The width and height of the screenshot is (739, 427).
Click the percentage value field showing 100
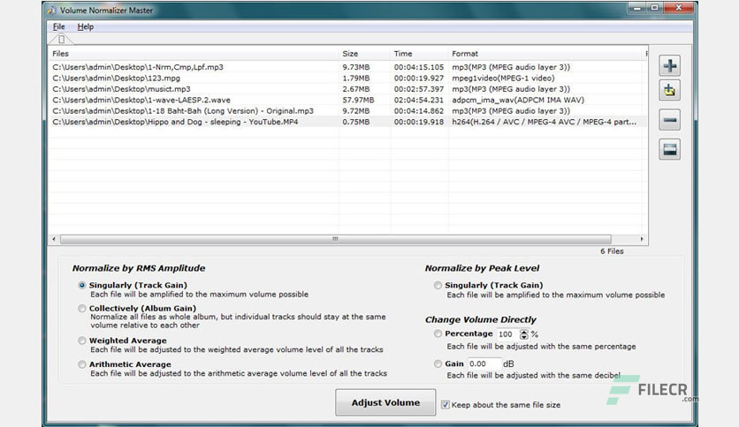(508, 334)
